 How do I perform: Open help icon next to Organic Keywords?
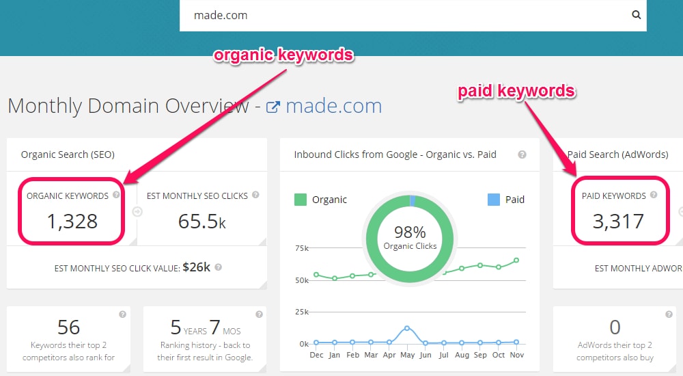[x=116, y=195]
